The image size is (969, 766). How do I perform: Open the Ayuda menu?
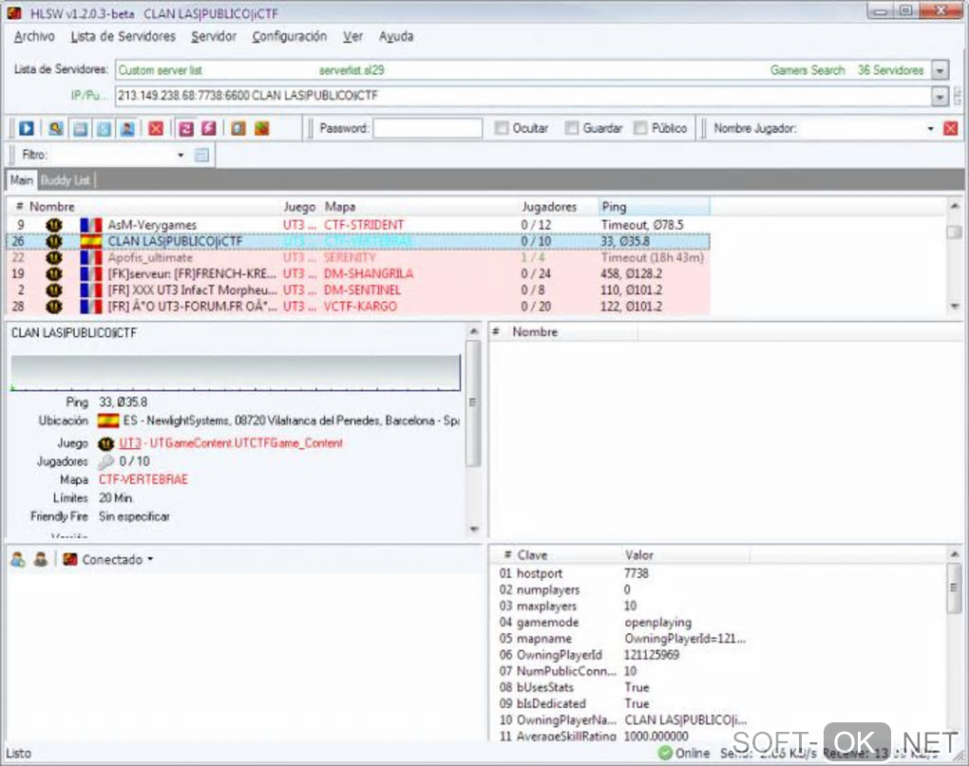click(396, 36)
